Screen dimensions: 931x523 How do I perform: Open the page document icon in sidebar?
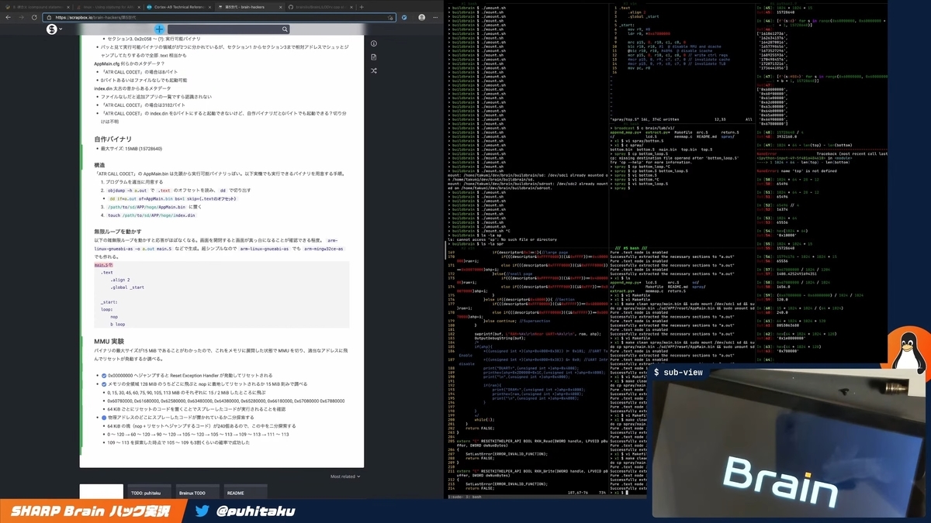tap(373, 57)
